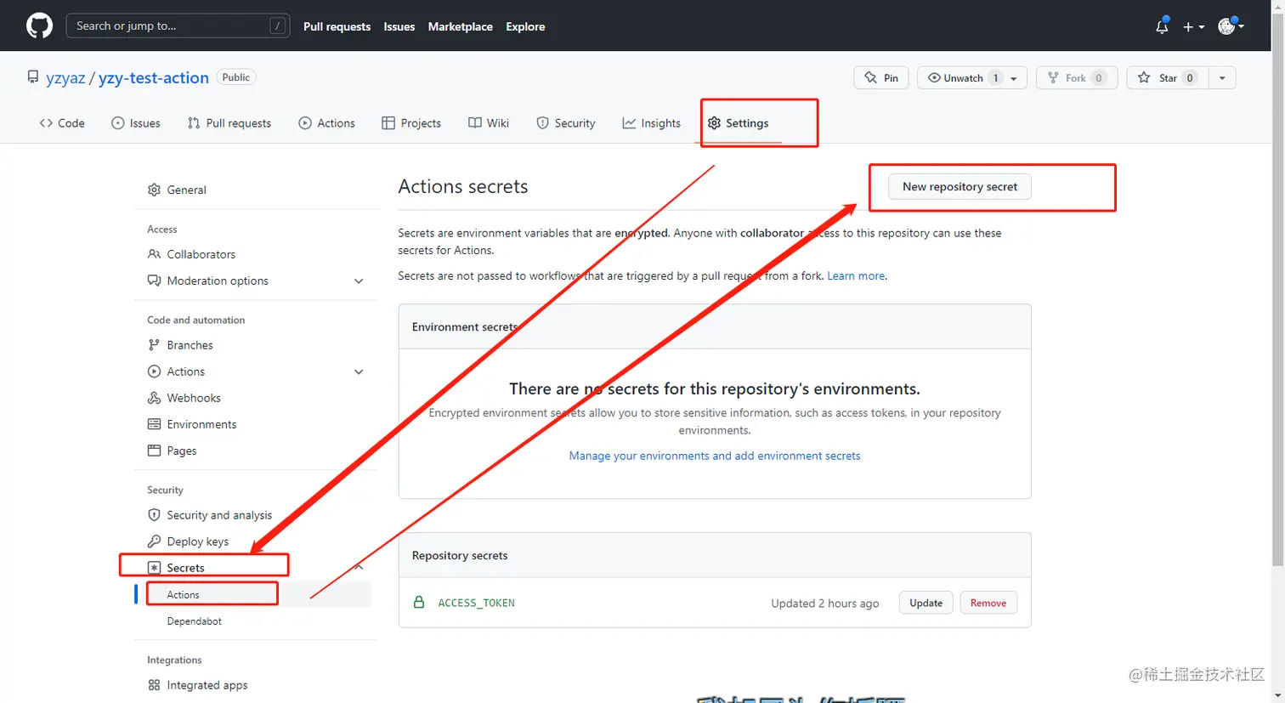Screen dimensions: 1285x703
Task: Open the Unwatch dropdown arrow
Action: [x=1014, y=78]
